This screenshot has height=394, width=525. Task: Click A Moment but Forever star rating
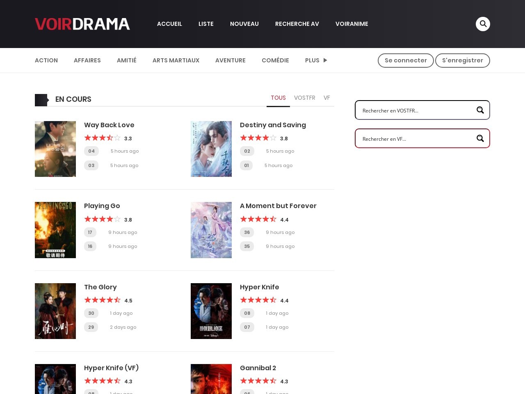click(x=258, y=219)
